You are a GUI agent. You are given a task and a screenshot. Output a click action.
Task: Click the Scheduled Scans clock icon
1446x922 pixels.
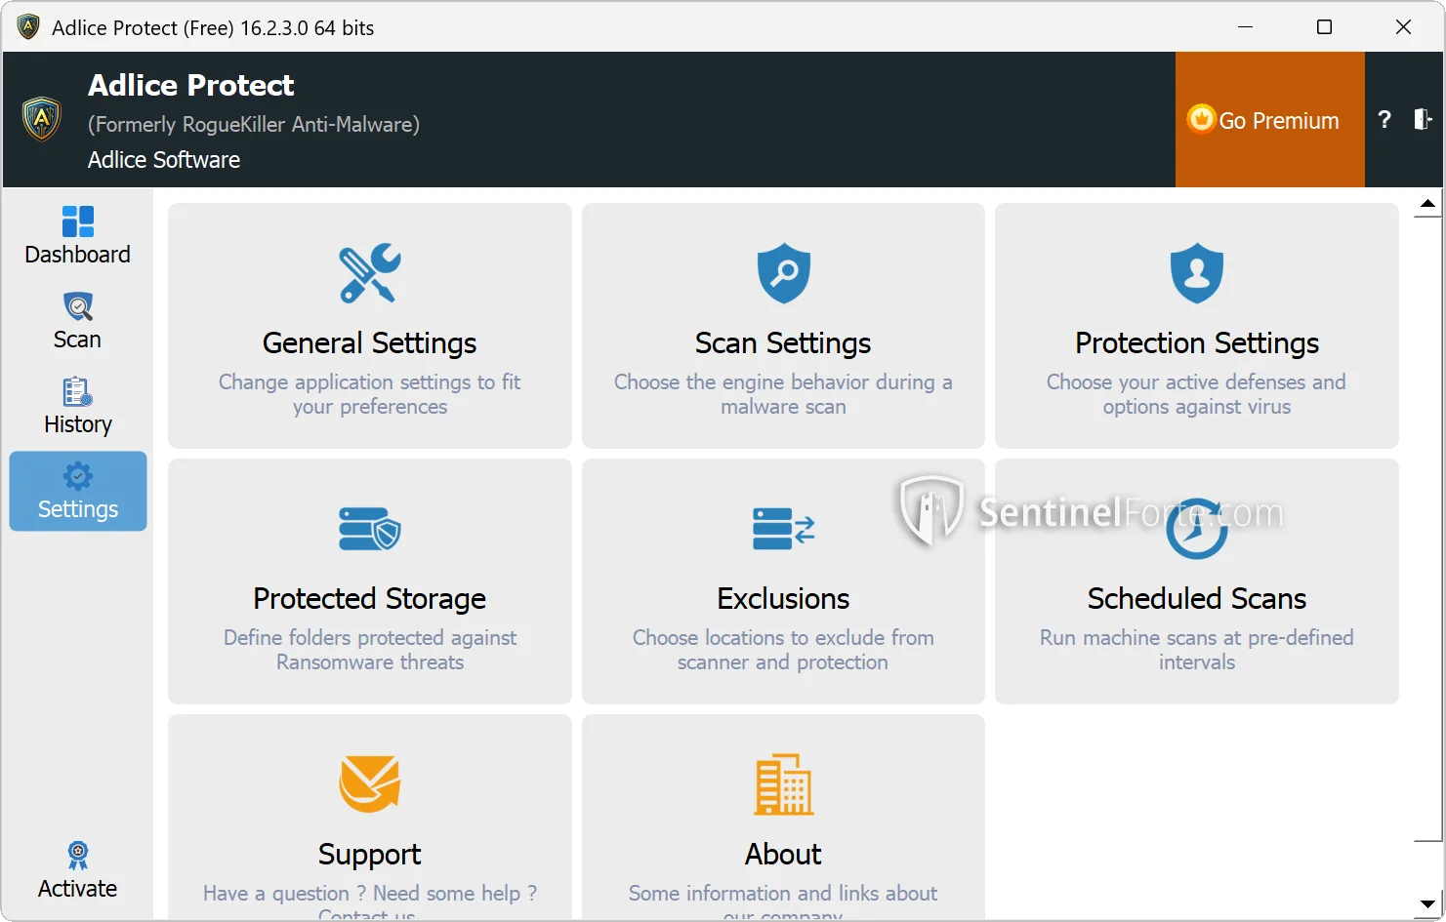pyautogui.click(x=1197, y=529)
